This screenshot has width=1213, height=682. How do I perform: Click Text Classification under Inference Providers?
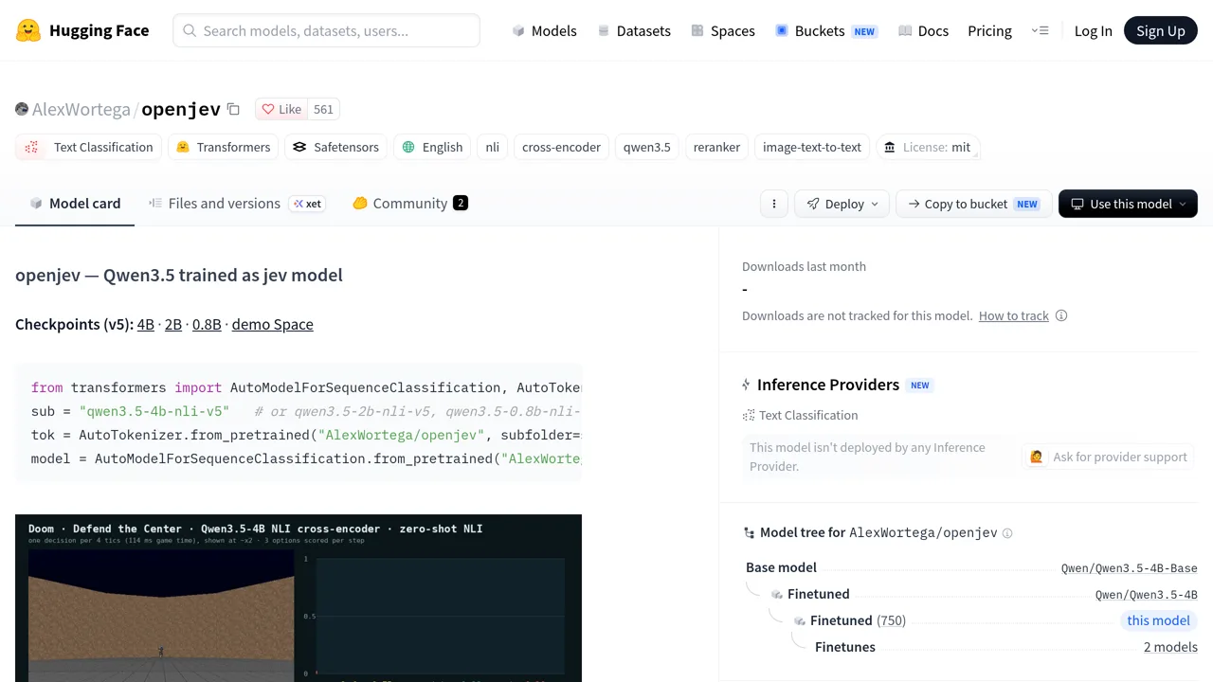(x=800, y=415)
